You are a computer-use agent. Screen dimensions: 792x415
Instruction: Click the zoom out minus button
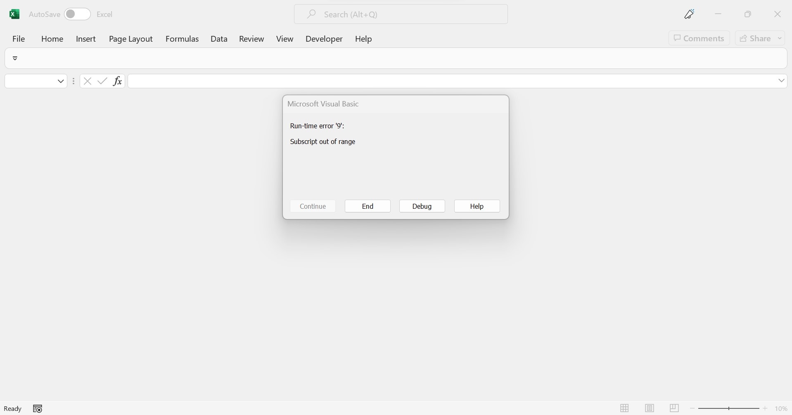point(692,408)
